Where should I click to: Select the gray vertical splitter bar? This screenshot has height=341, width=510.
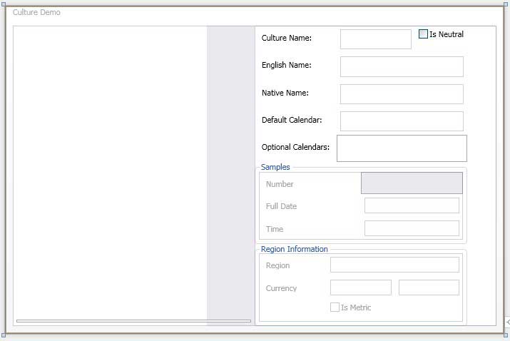point(230,171)
